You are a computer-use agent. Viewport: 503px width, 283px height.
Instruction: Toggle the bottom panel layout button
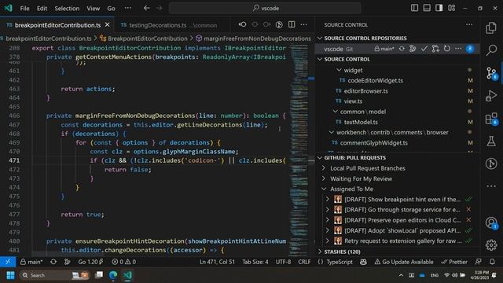click(427, 8)
